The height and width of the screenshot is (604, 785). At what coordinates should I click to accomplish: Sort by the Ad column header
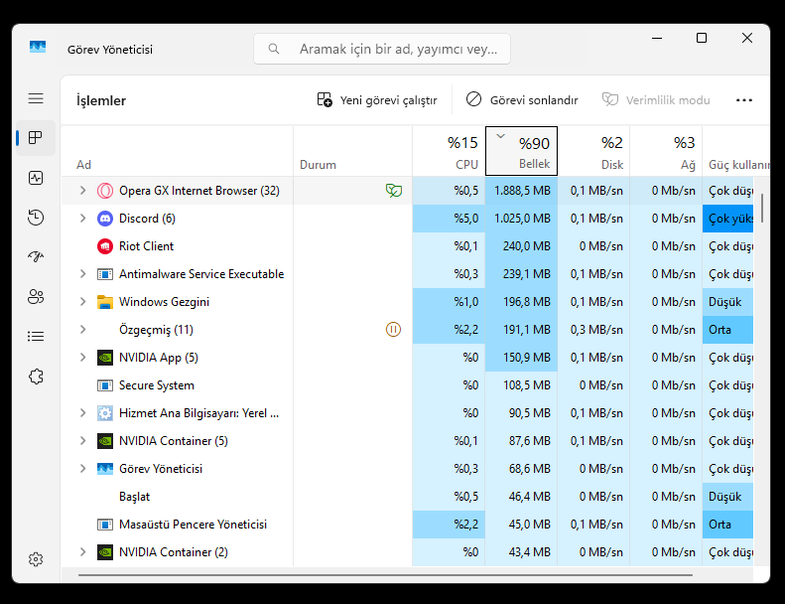178,151
